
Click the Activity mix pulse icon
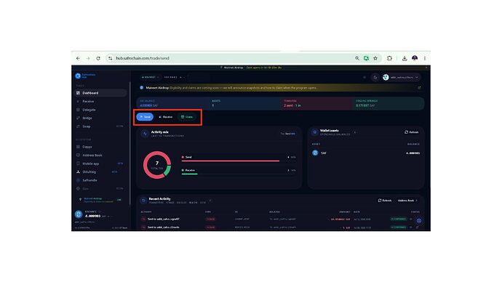[145, 134]
